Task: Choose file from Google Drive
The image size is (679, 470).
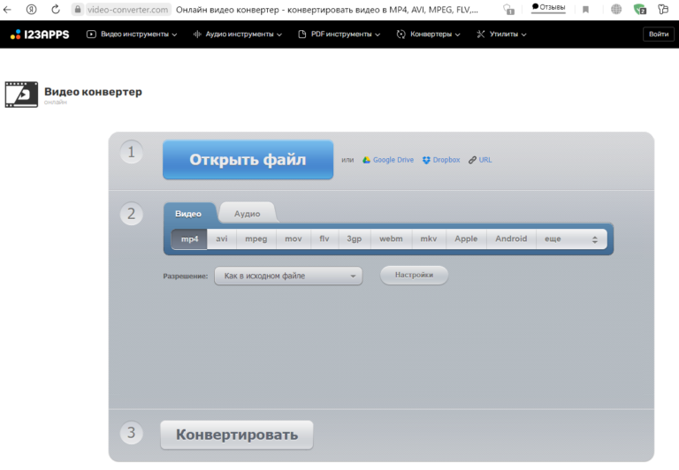Action: (387, 160)
